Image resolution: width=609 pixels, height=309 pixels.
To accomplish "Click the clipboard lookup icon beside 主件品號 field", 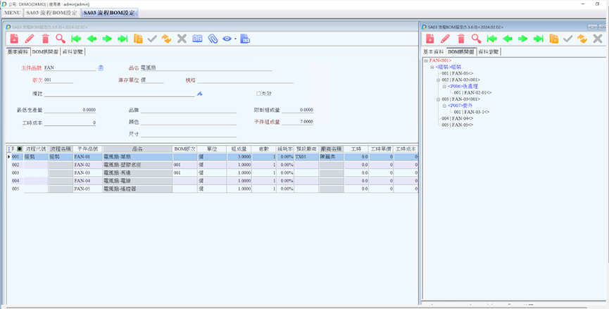I will click(x=101, y=68).
